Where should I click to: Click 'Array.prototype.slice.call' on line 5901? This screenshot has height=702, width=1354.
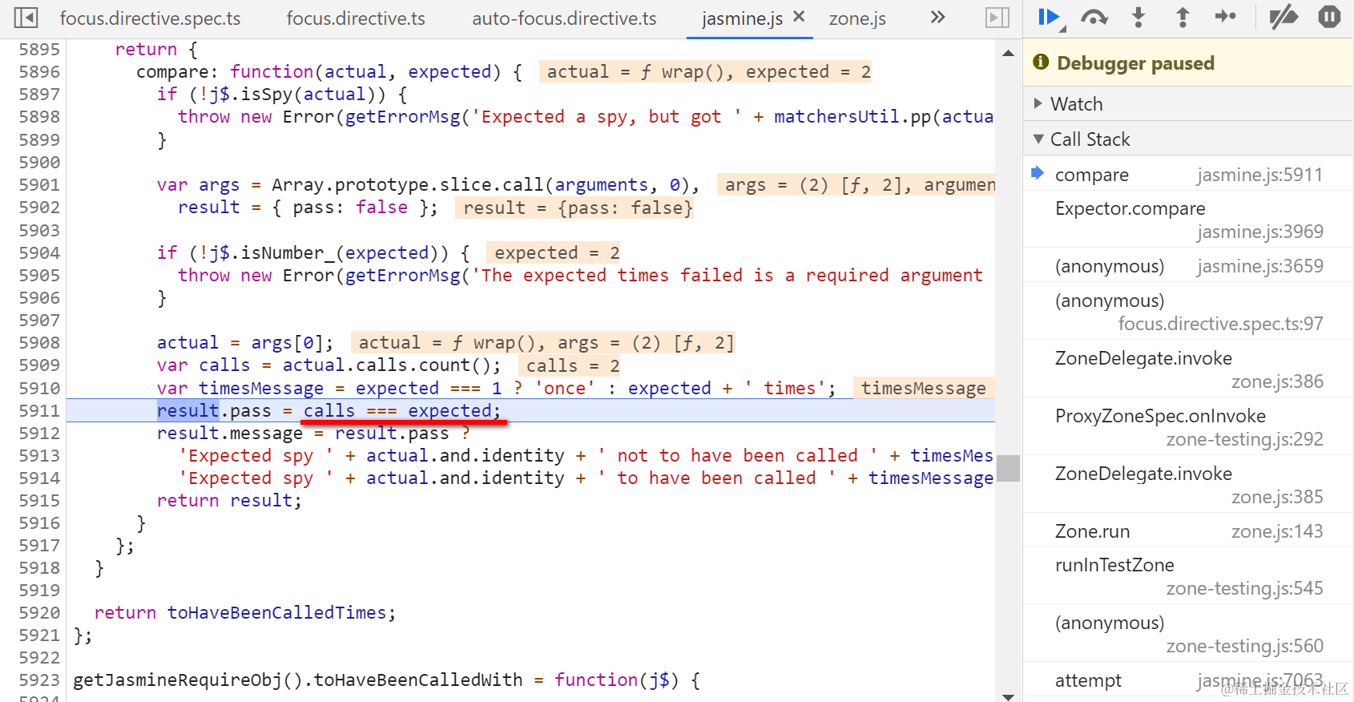(x=408, y=185)
